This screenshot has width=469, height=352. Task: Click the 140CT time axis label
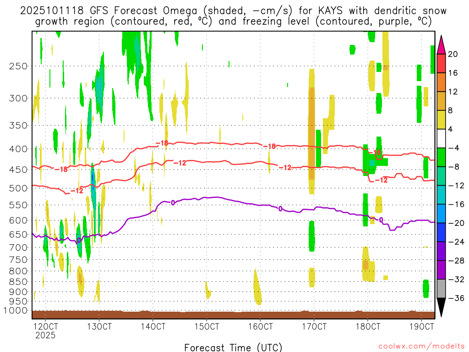[x=153, y=326]
